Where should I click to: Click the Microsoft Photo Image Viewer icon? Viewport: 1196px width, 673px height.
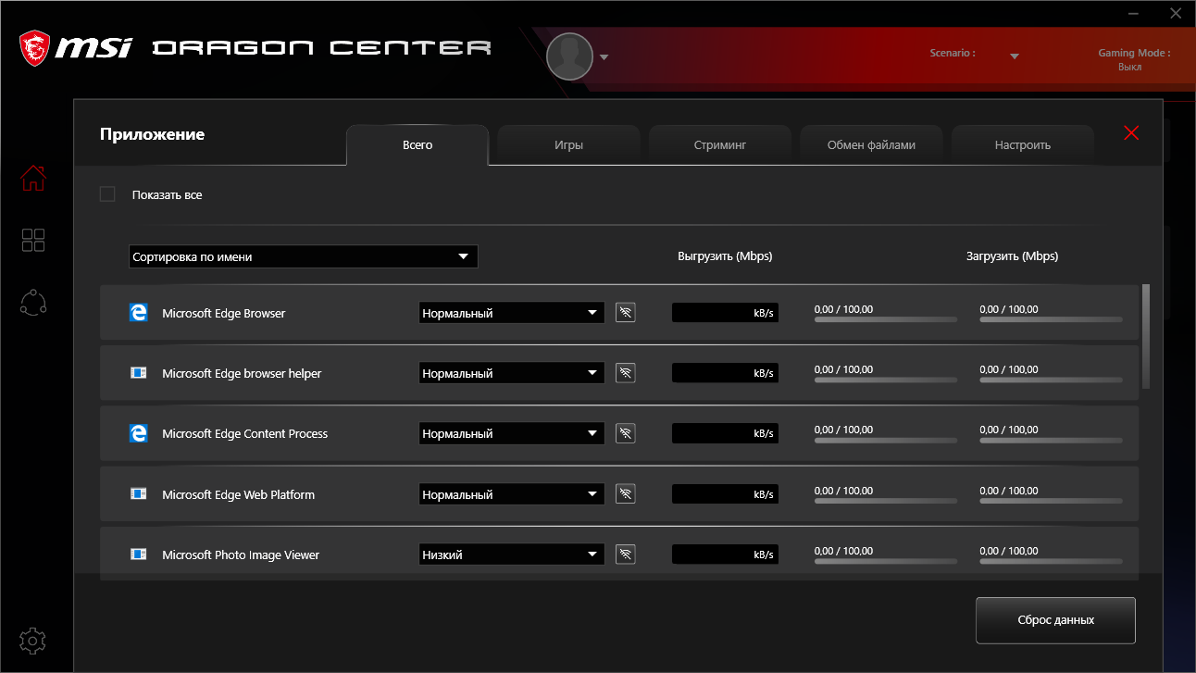tap(139, 555)
